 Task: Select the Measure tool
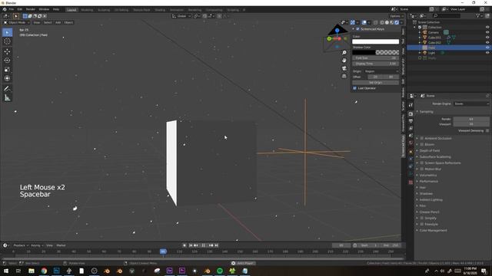coord(7,98)
